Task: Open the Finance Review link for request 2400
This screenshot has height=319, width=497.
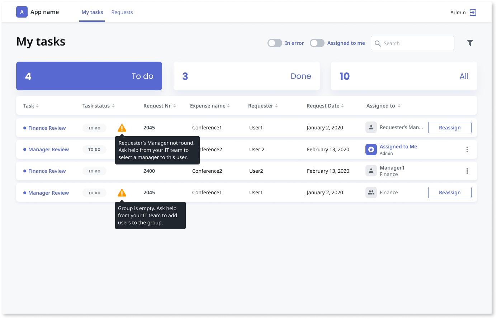Action: coord(47,171)
